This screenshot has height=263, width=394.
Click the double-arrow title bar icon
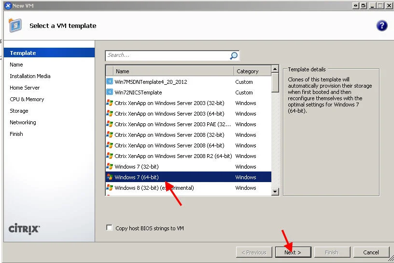tap(355, 5)
